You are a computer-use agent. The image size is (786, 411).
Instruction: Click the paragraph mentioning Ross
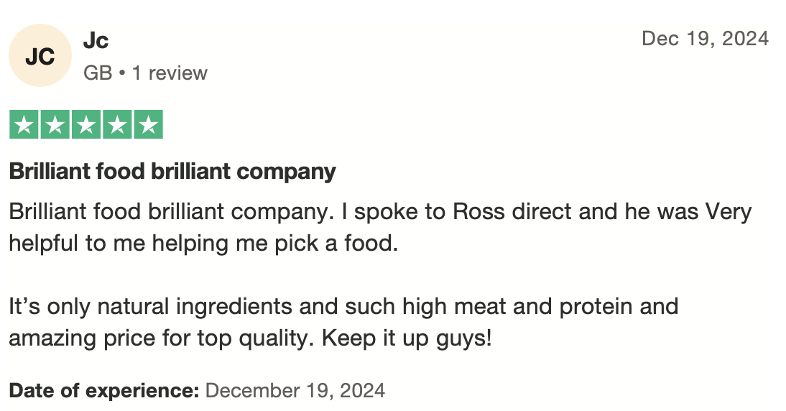click(x=381, y=227)
